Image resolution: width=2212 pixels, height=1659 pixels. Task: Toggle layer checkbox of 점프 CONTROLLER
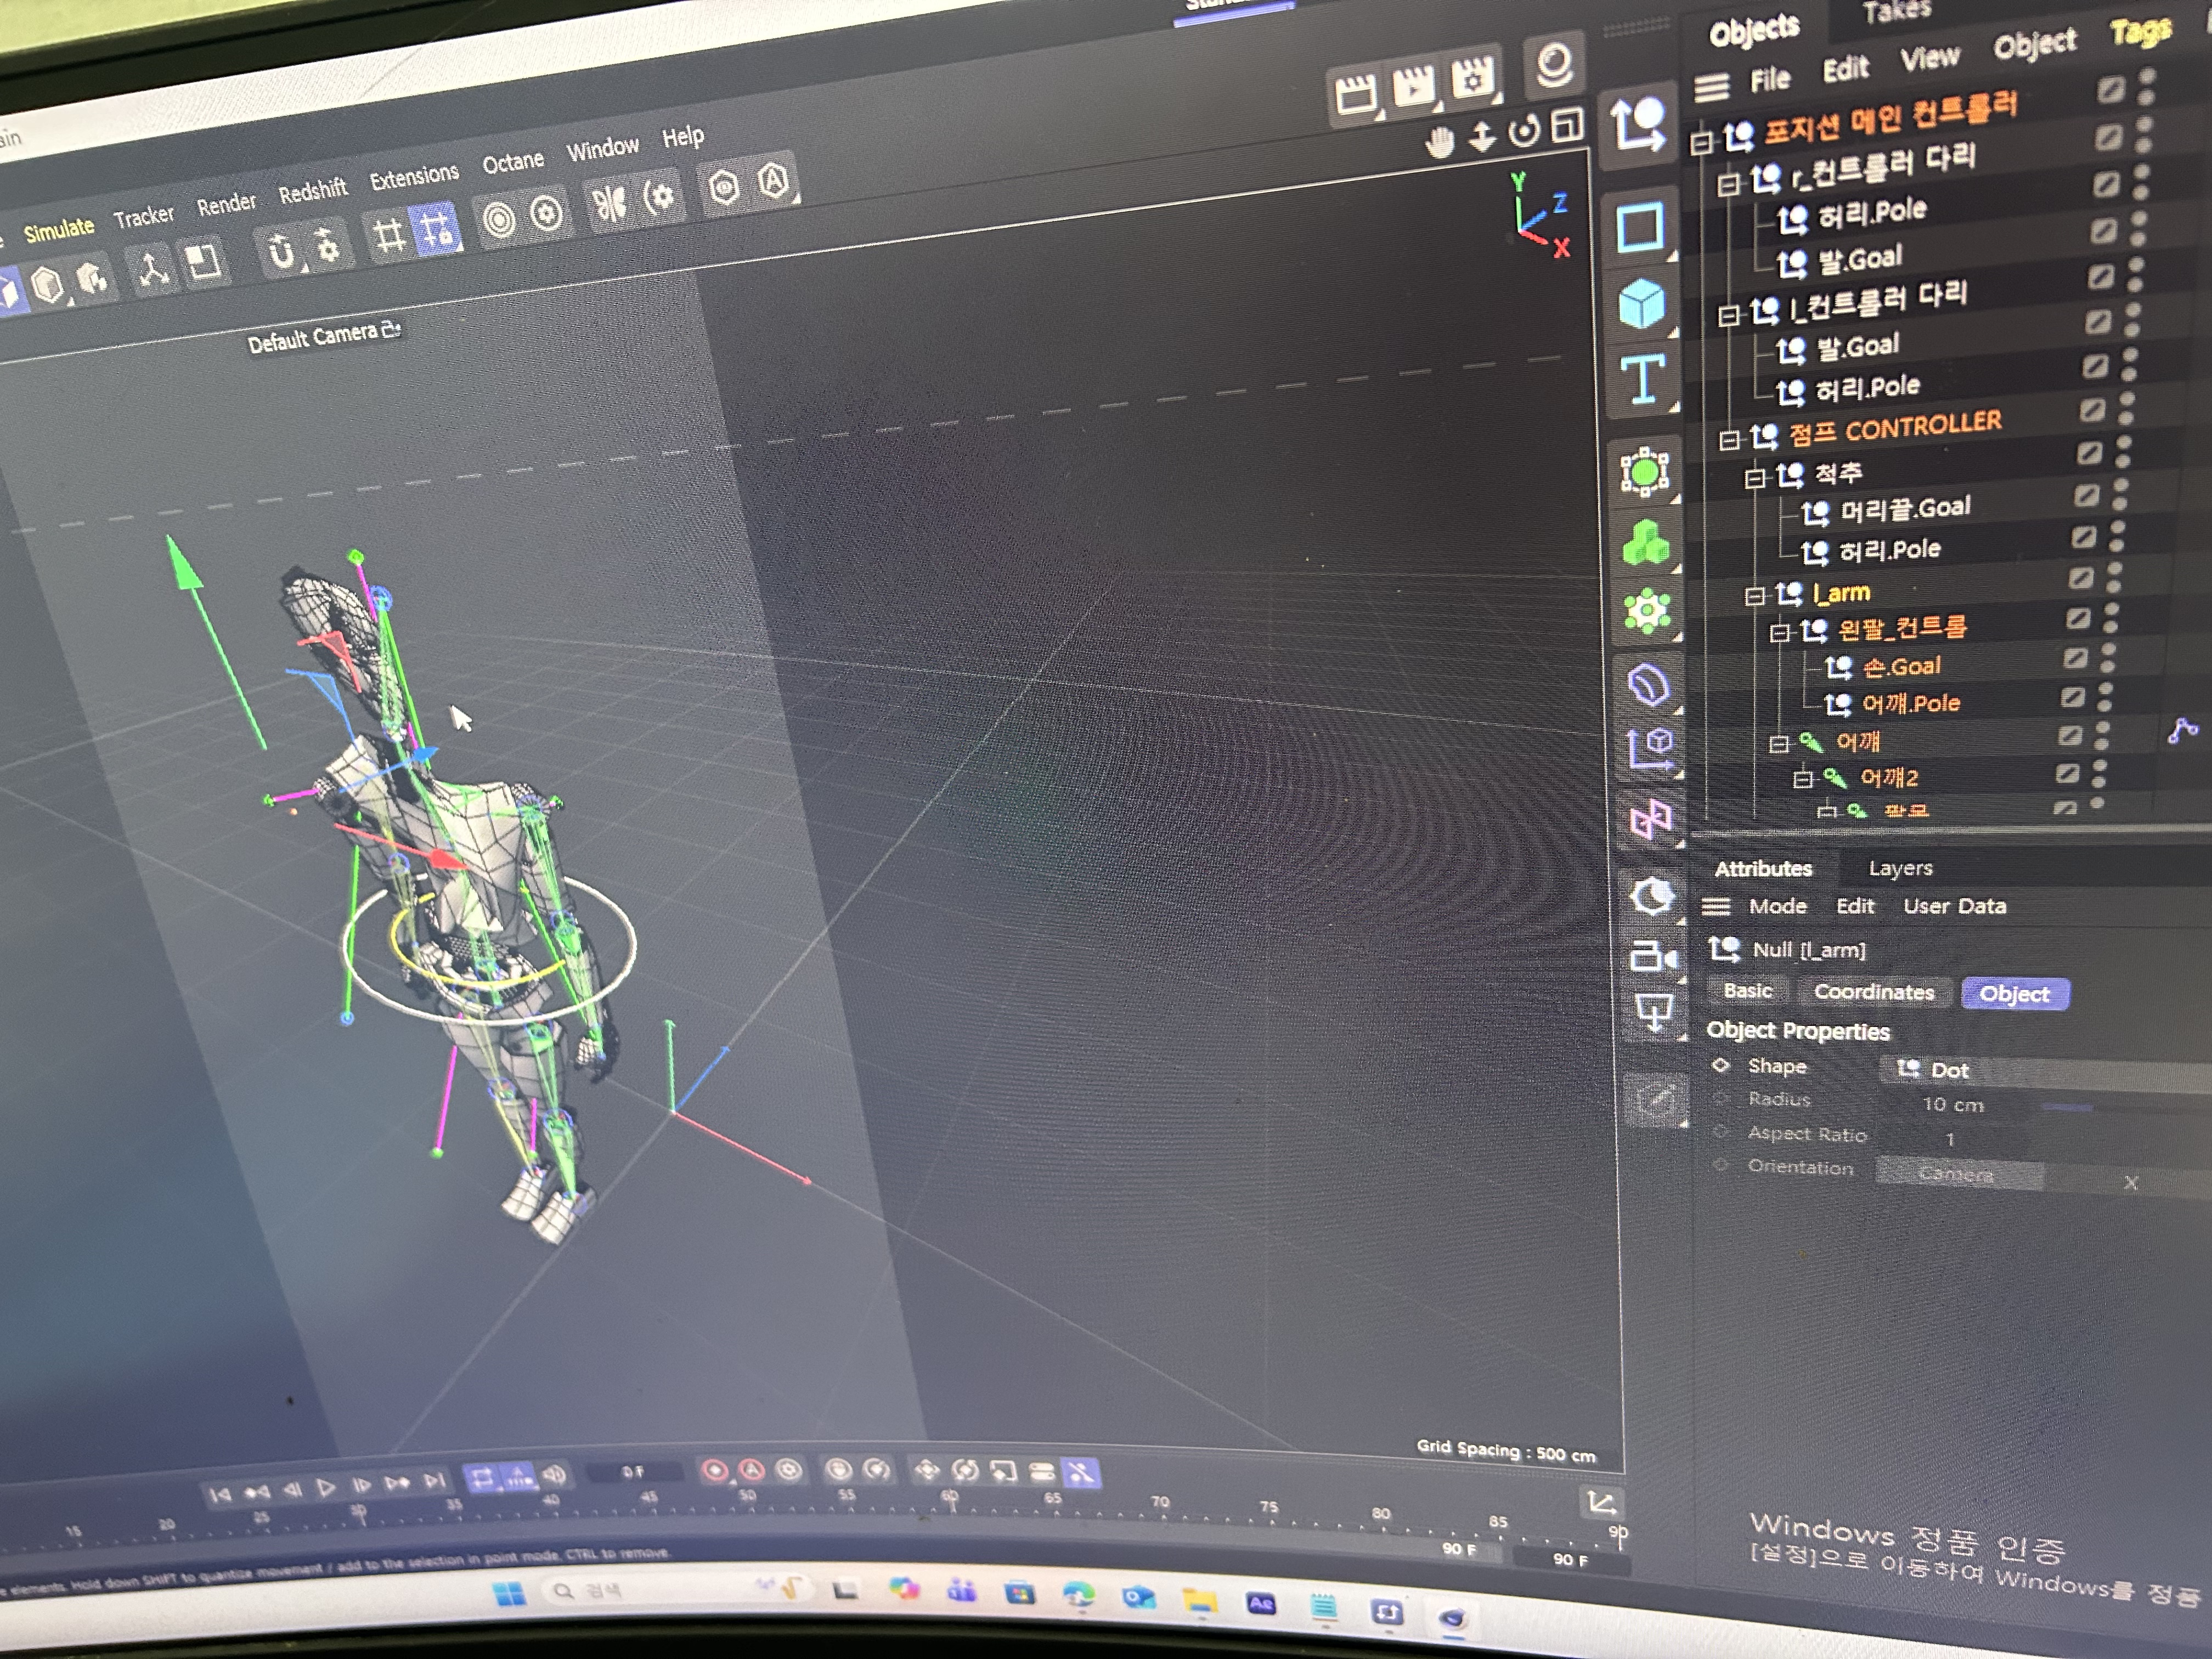[2092, 409]
